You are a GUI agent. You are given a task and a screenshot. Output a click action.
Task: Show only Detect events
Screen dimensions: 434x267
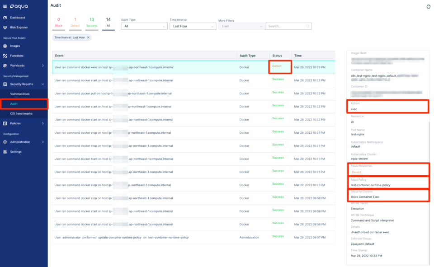[x=75, y=23]
